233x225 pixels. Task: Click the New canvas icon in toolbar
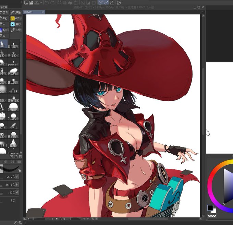coord(26,2)
